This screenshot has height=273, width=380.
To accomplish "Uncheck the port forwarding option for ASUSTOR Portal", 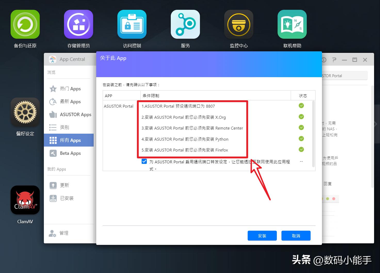I will (144, 162).
